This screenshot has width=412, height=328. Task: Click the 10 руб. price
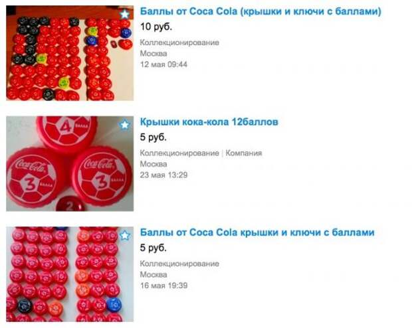[x=156, y=27]
